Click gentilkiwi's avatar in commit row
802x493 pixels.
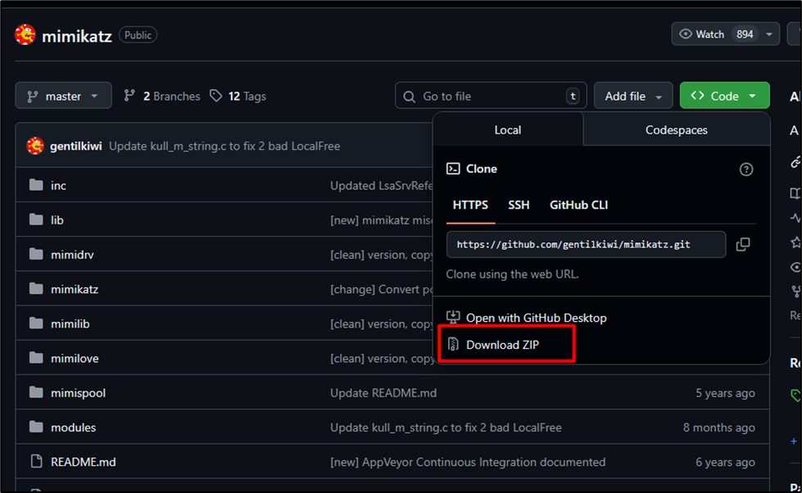click(x=35, y=146)
